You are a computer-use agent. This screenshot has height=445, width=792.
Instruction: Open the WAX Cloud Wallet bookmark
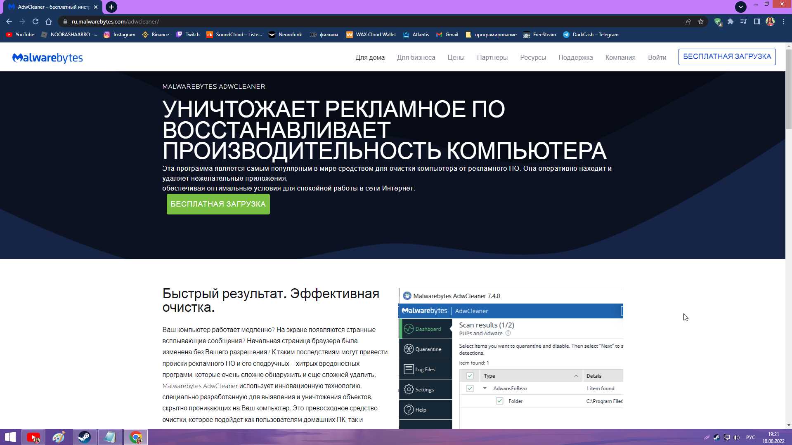coord(371,35)
